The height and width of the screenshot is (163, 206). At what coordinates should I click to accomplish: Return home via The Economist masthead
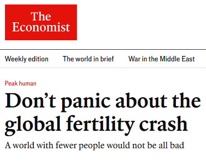41,22
